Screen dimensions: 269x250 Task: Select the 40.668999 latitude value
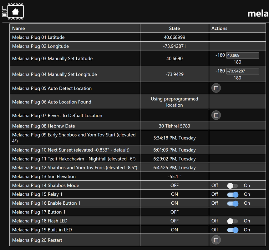click(x=175, y=37)
